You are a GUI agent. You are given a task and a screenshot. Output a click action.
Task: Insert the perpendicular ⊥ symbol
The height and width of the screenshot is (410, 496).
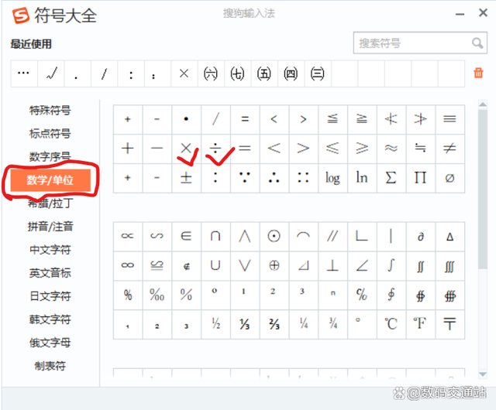[x=332, y=265]
